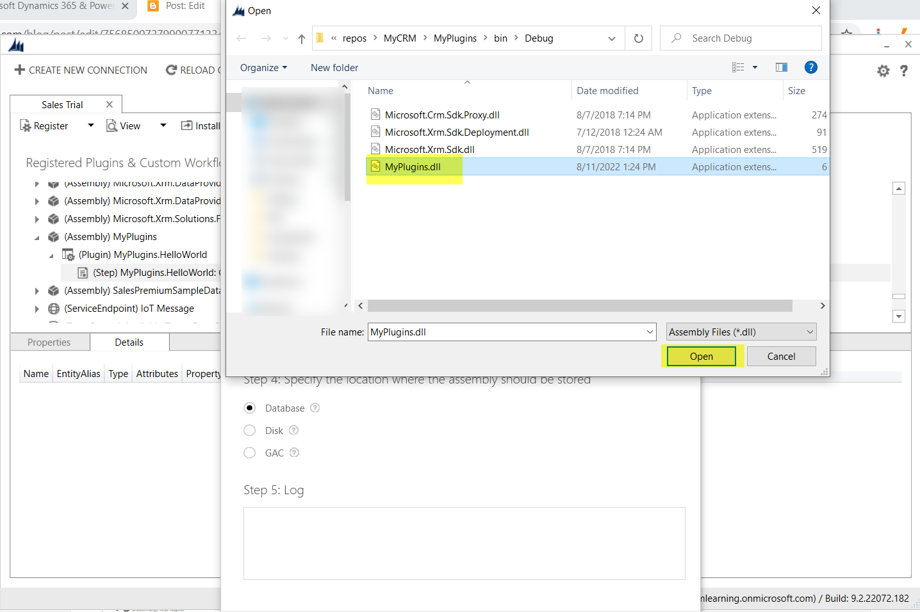The width and height of the screenshot is (920, 612).
Task: Click the MyPlugins.HelloWorld plugin icon
Action: pos(68,255)
